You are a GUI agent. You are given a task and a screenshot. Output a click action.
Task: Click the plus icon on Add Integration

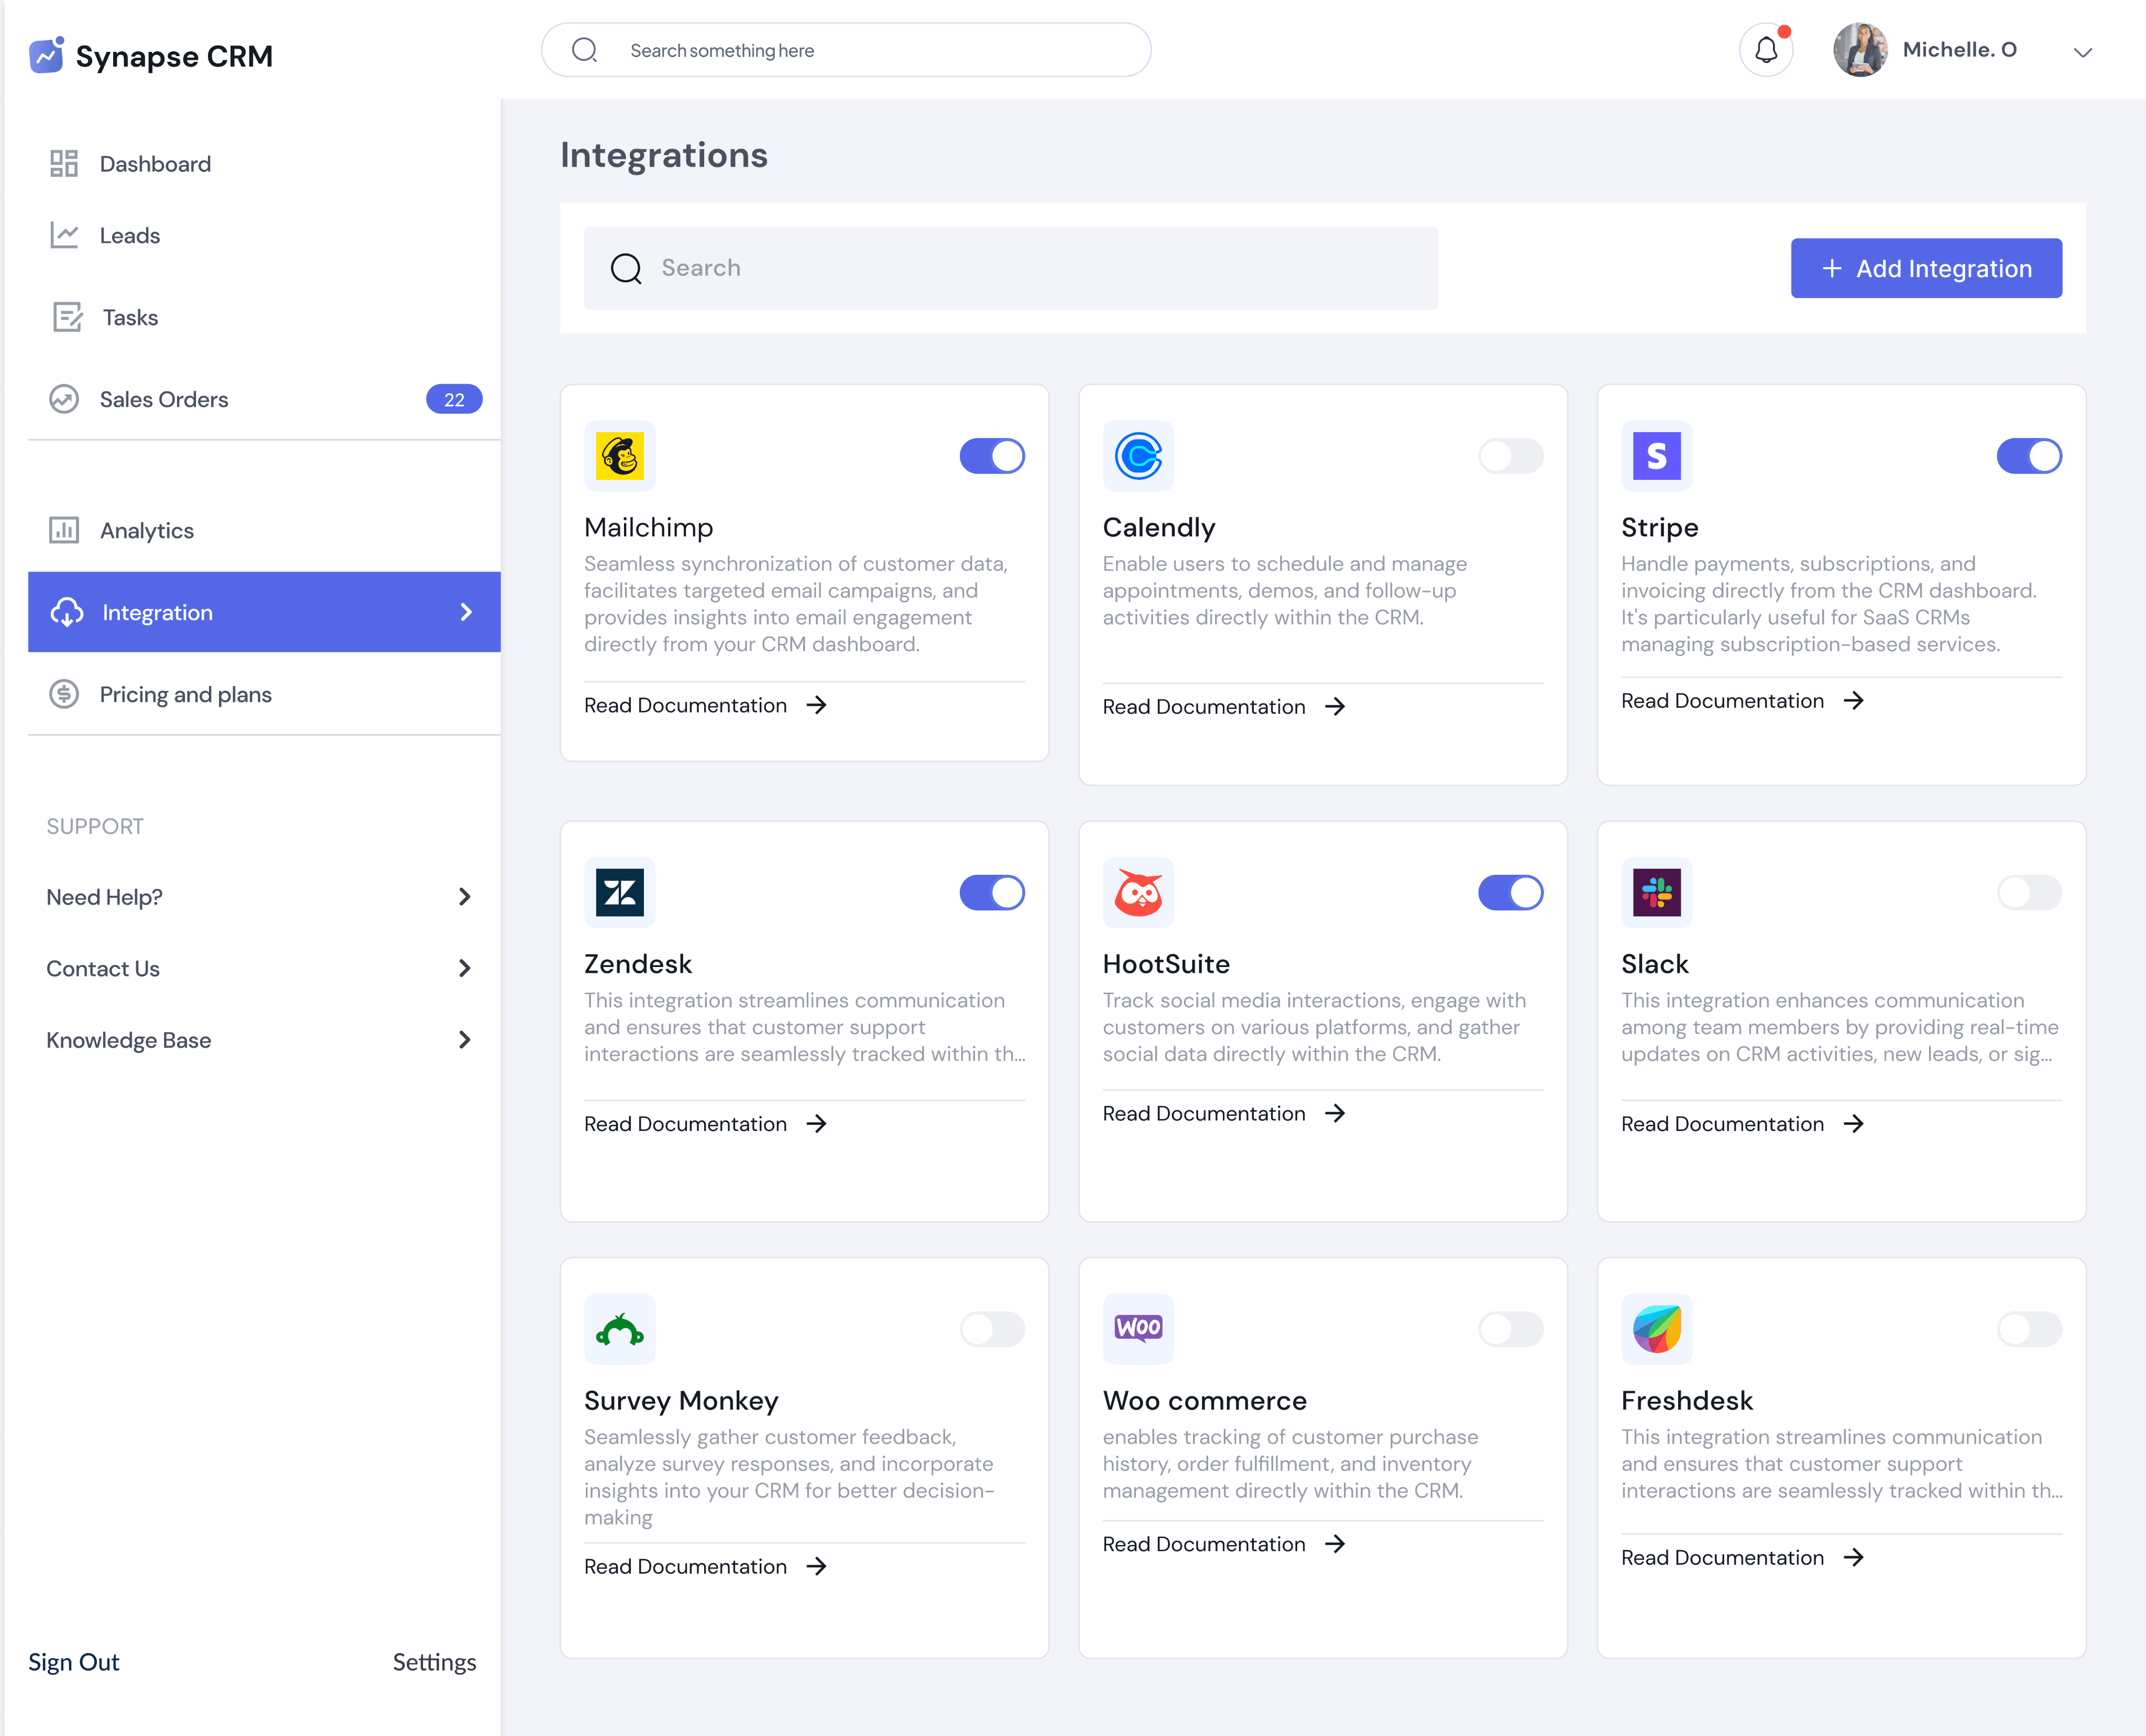pyautogui.click(x=1832, y=268)
